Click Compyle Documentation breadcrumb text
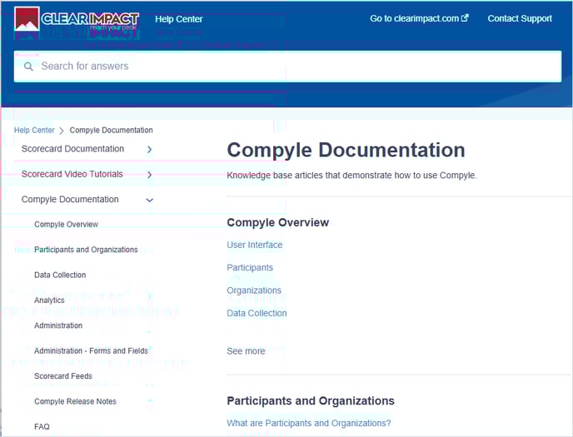573x437 pixels. [111, 130]
